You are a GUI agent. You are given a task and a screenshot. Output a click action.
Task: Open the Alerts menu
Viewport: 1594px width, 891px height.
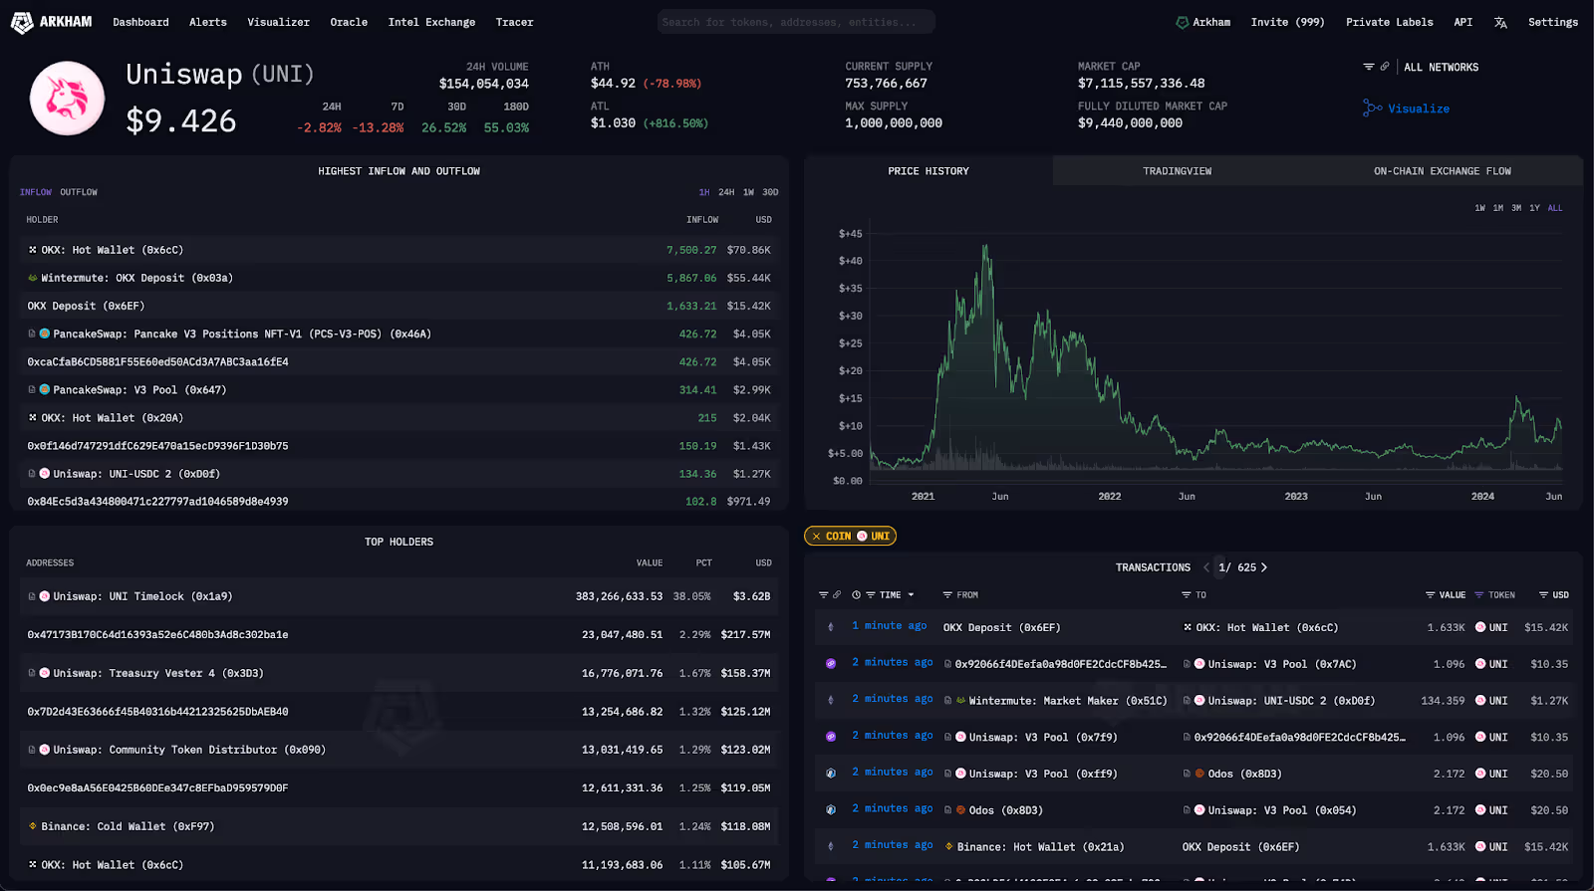point(208,22)
